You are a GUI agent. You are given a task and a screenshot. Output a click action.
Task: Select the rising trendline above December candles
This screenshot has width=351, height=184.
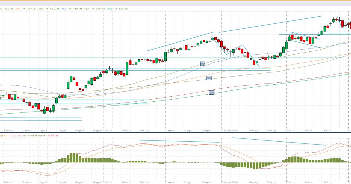point(180,41)
